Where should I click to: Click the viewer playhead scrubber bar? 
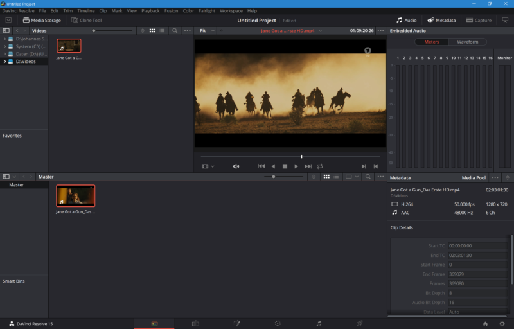click(x=290, y=157)
